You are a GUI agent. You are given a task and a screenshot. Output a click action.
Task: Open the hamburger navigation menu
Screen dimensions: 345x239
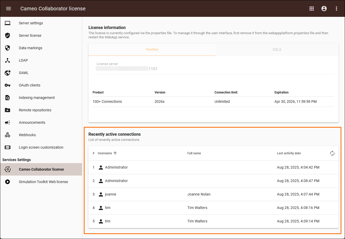click(9, 9)
